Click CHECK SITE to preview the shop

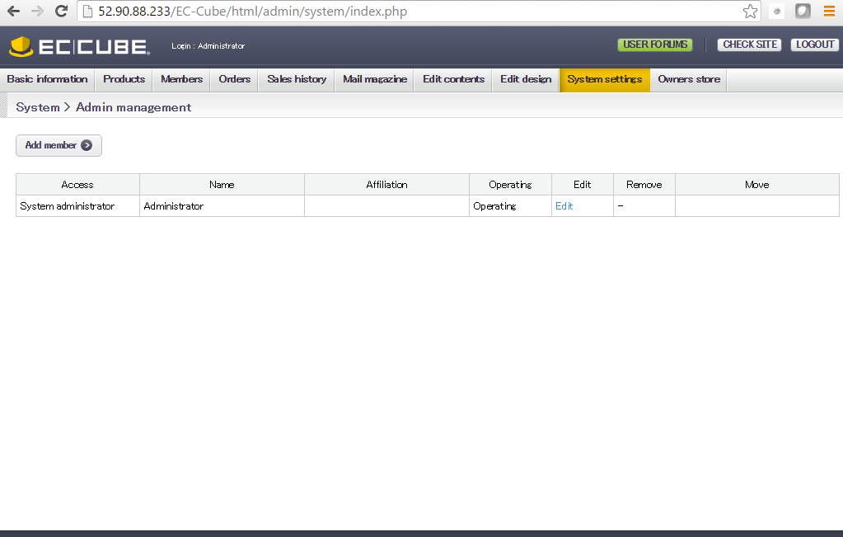pos(749,45)
